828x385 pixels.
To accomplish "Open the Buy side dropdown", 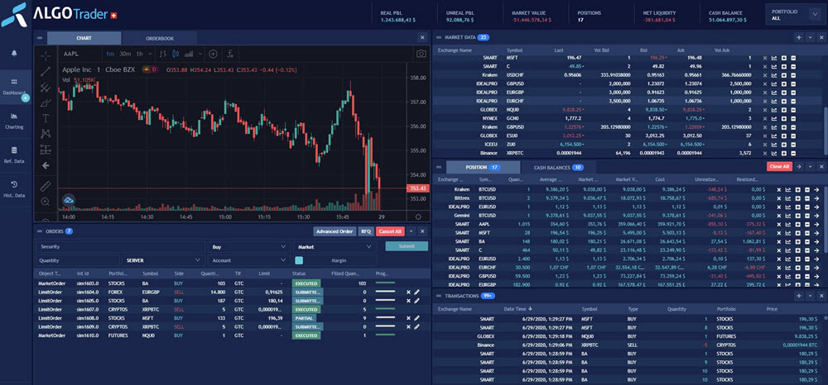I will pos(248,246).
